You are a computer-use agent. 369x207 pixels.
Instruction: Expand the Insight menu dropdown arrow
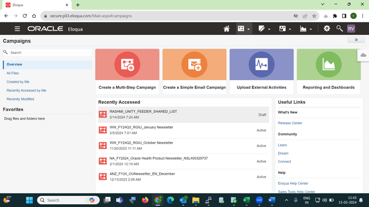pos(310,29)
